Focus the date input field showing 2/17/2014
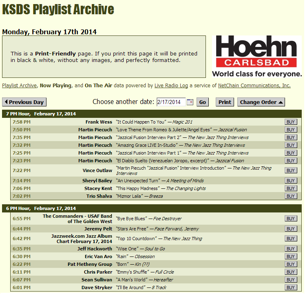This screenshot has height=294, width=305. click(171, 102)
